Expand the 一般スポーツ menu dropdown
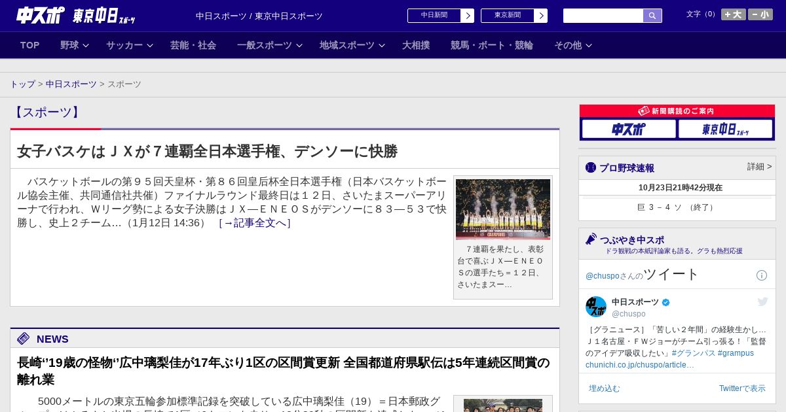The height and width of the screenshot is (412, 786). click(270, 45)
